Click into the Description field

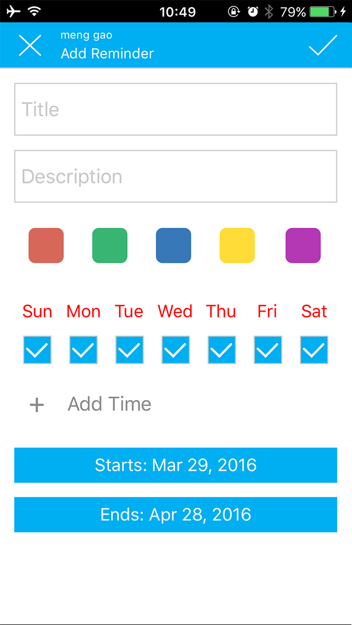click(x=176, y=176)
